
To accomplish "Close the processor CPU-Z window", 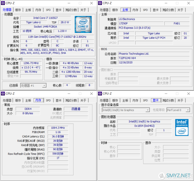I will 91,3.
